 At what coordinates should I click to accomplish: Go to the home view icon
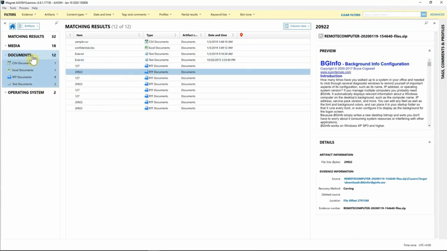12,26
